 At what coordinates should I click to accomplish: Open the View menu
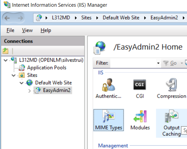tap(27, 30)
